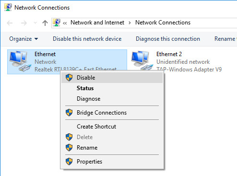Open the Organize dropdown menu

24,39
